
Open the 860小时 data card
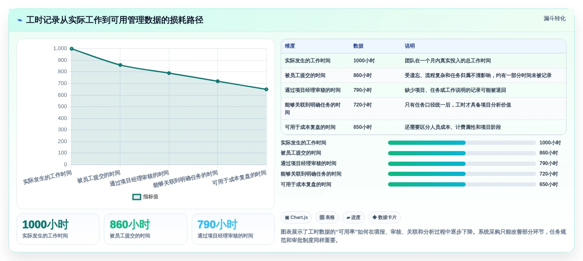point(146,229)
